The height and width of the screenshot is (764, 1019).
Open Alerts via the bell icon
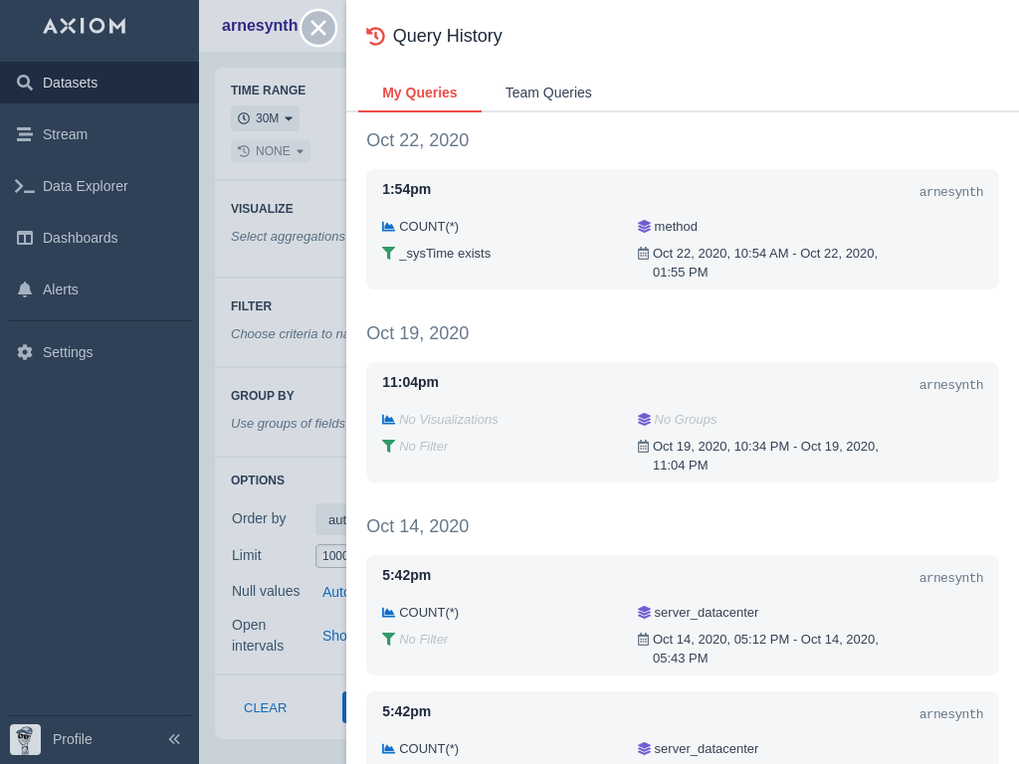pos(25,289)
